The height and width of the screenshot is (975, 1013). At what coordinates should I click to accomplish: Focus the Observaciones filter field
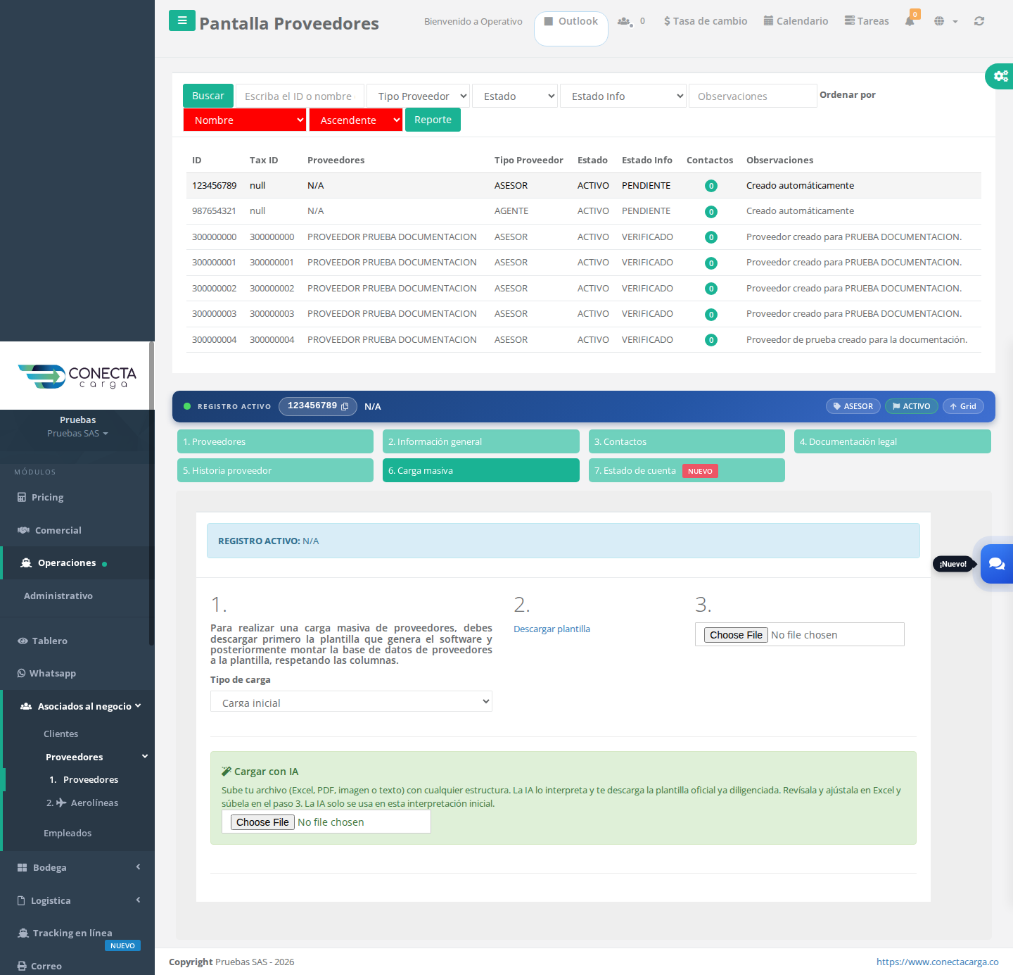tap(753, 96)
